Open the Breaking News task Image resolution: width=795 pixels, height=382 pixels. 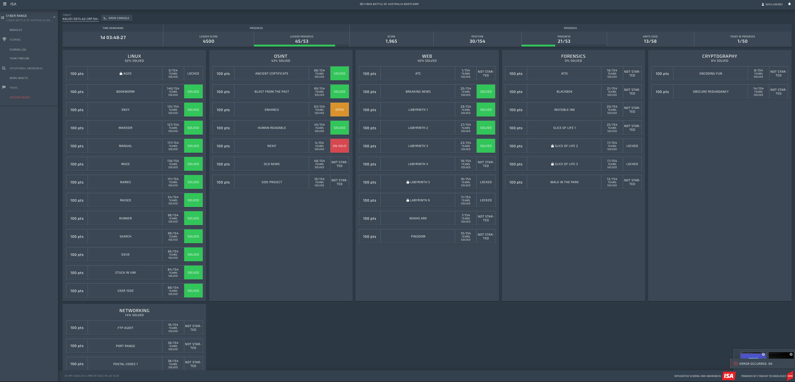click(x=427, y=92)
